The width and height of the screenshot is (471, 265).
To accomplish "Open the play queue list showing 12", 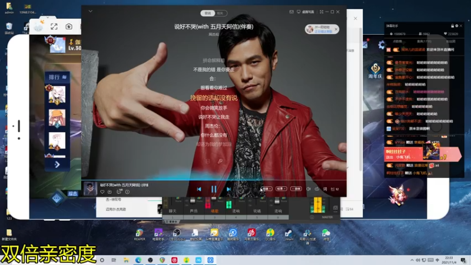I will [x=334, y=189].
